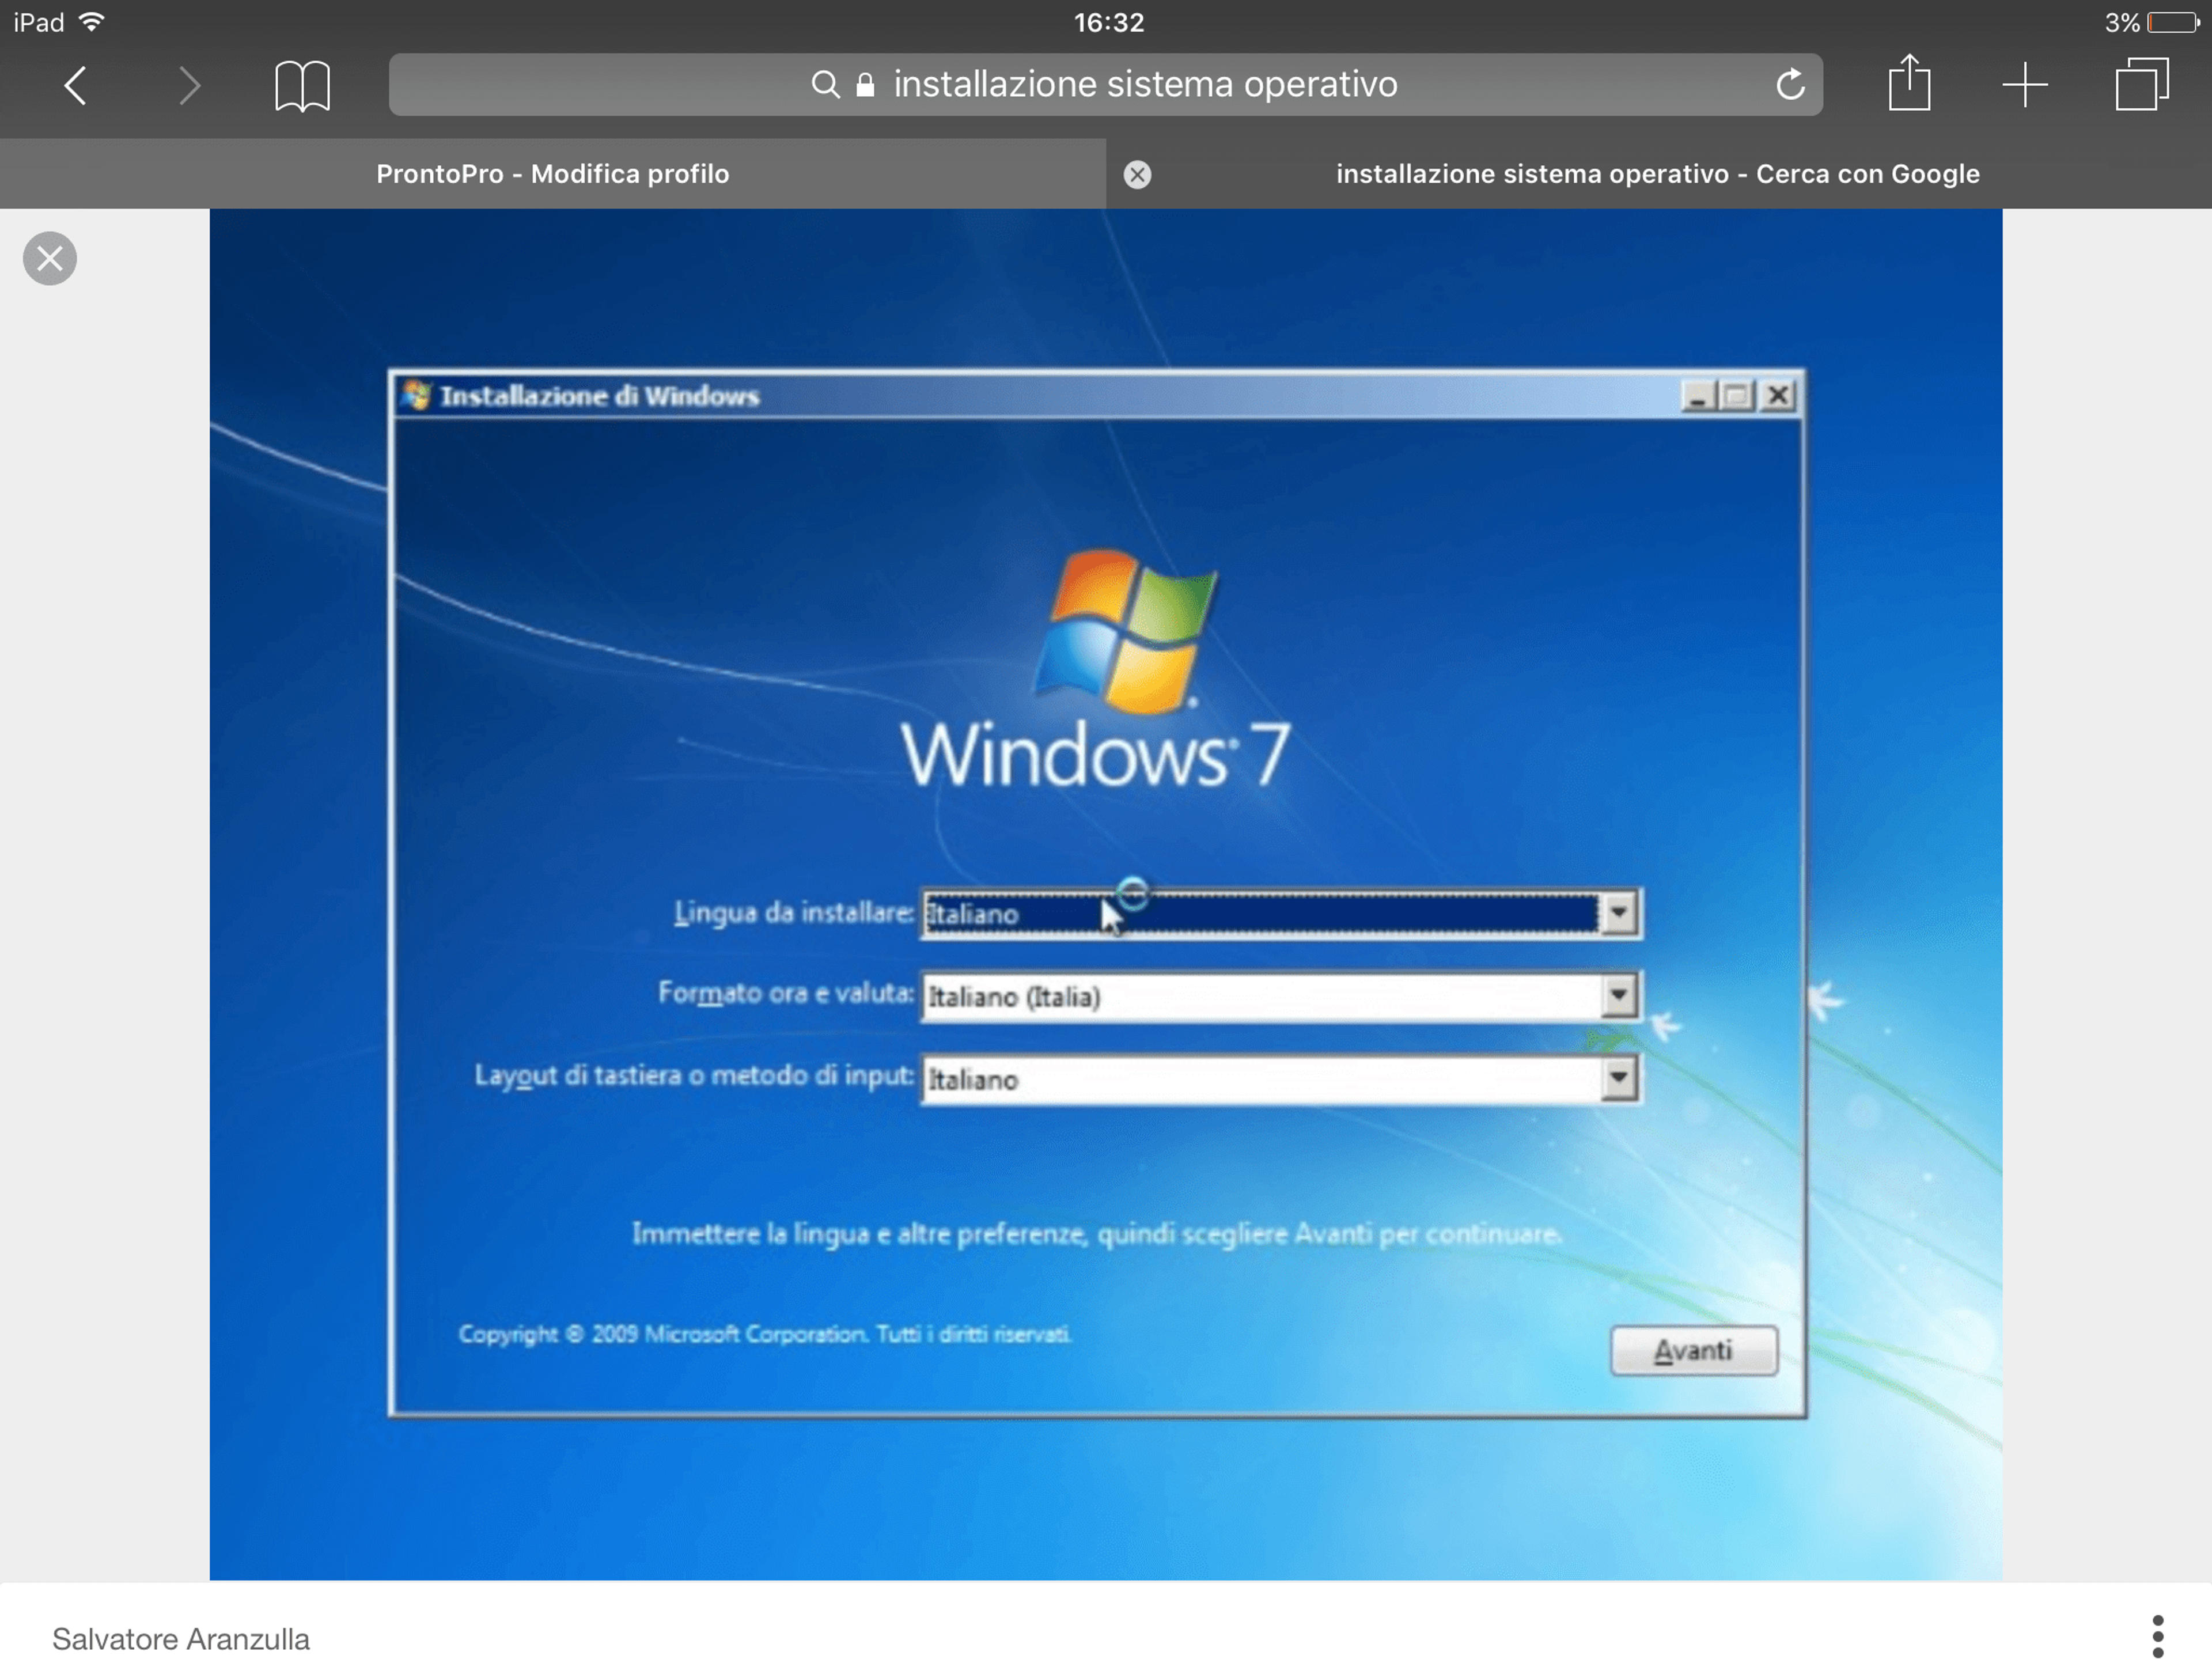Click the Copyright 2009 Microsoft Corporation text
The height and width of the screenshot is (1659, 2212).
tap(764, 1334)
